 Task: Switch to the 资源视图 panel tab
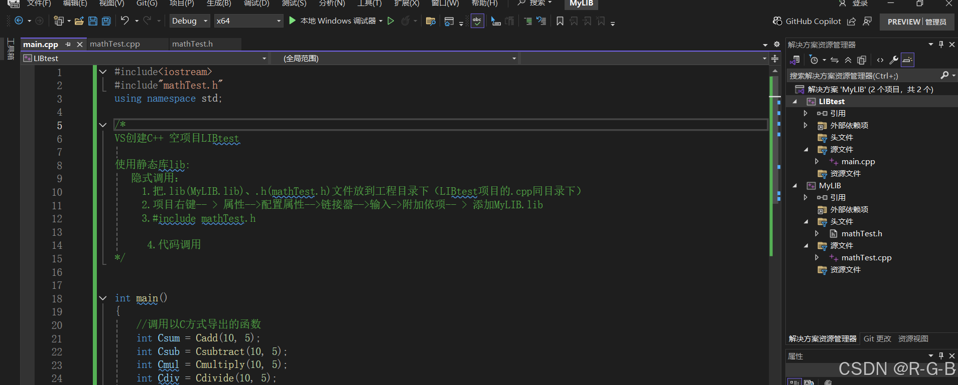(x=913, y=339)
